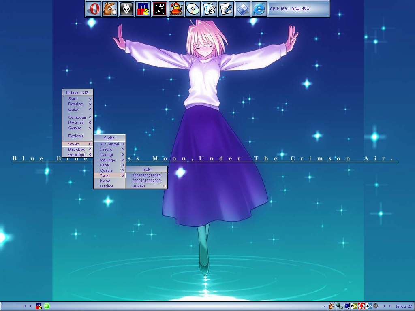Click the second left-side taskbar arrow
Image resolution: width=415 pixels, height=311 pixels.
(x=31, y=306)
